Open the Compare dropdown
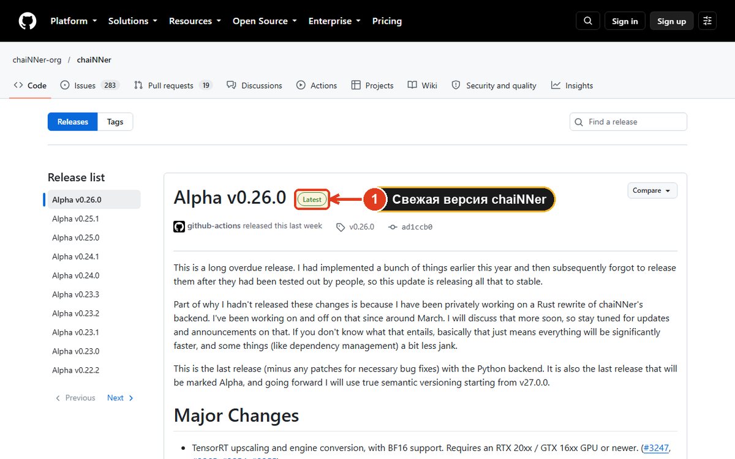735x459 pixels. coord(652,190)
